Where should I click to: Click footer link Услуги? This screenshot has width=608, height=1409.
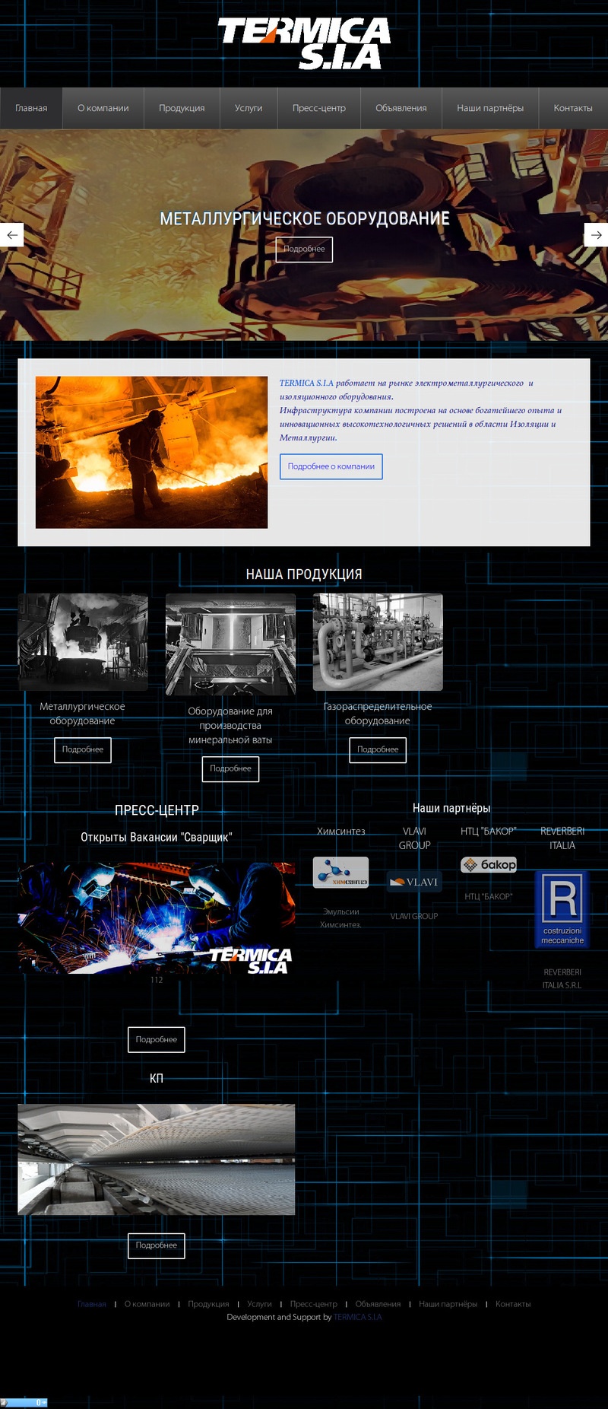point(259,1304)
